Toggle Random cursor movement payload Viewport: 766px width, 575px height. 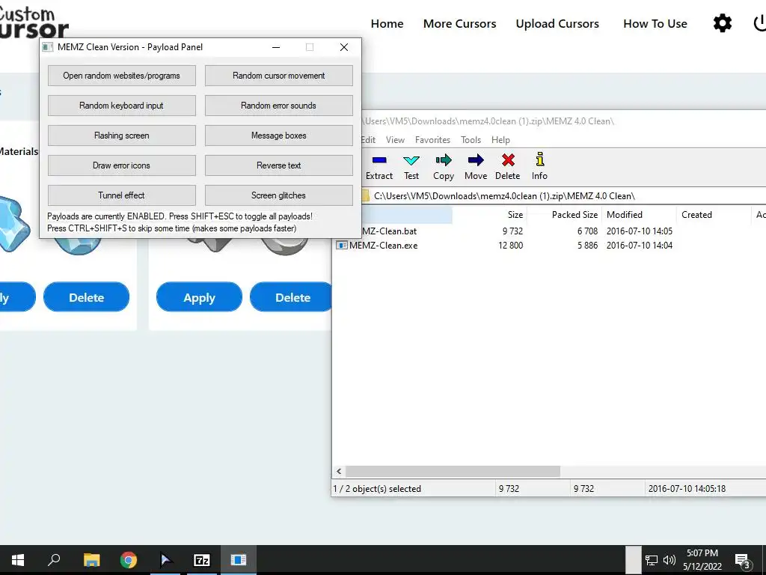coord(279,76)
